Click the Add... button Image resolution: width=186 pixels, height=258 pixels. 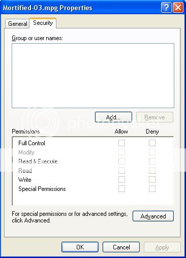113,117
